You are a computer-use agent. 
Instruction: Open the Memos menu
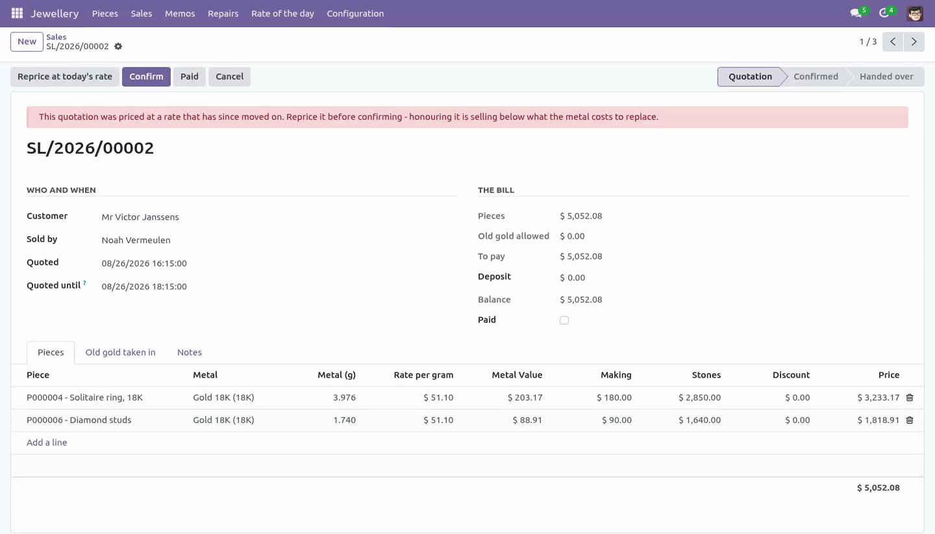pyautogui.click(x=180, y=13)
